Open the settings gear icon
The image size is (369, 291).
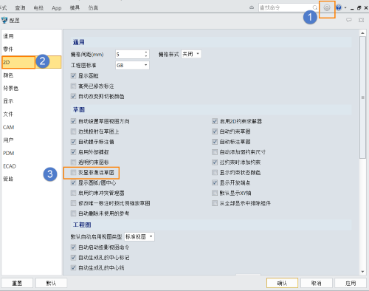pos(327,8)
